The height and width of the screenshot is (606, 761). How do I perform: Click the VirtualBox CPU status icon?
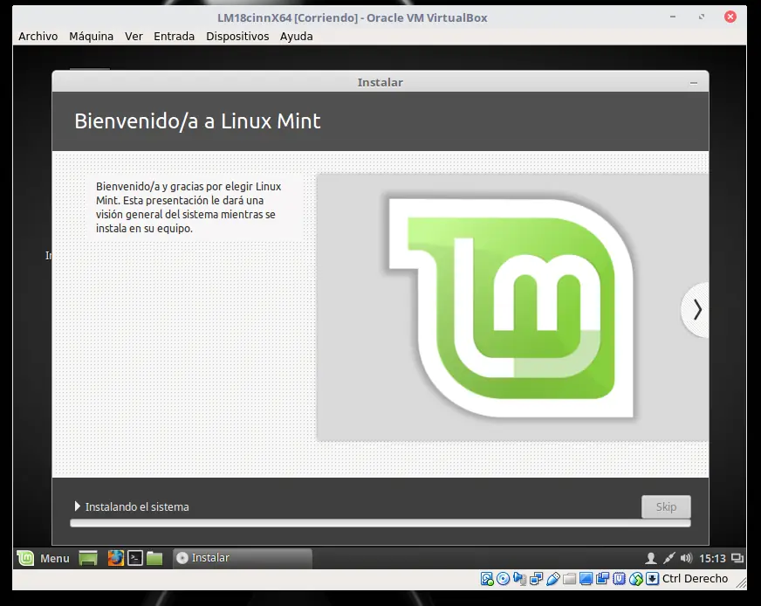620,579
